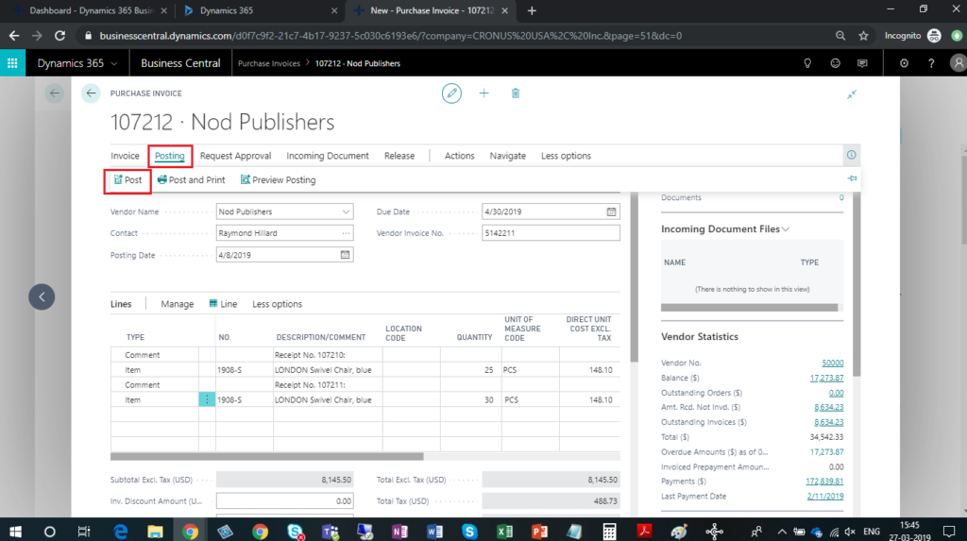Click the lightbulb icon in header

807,63
